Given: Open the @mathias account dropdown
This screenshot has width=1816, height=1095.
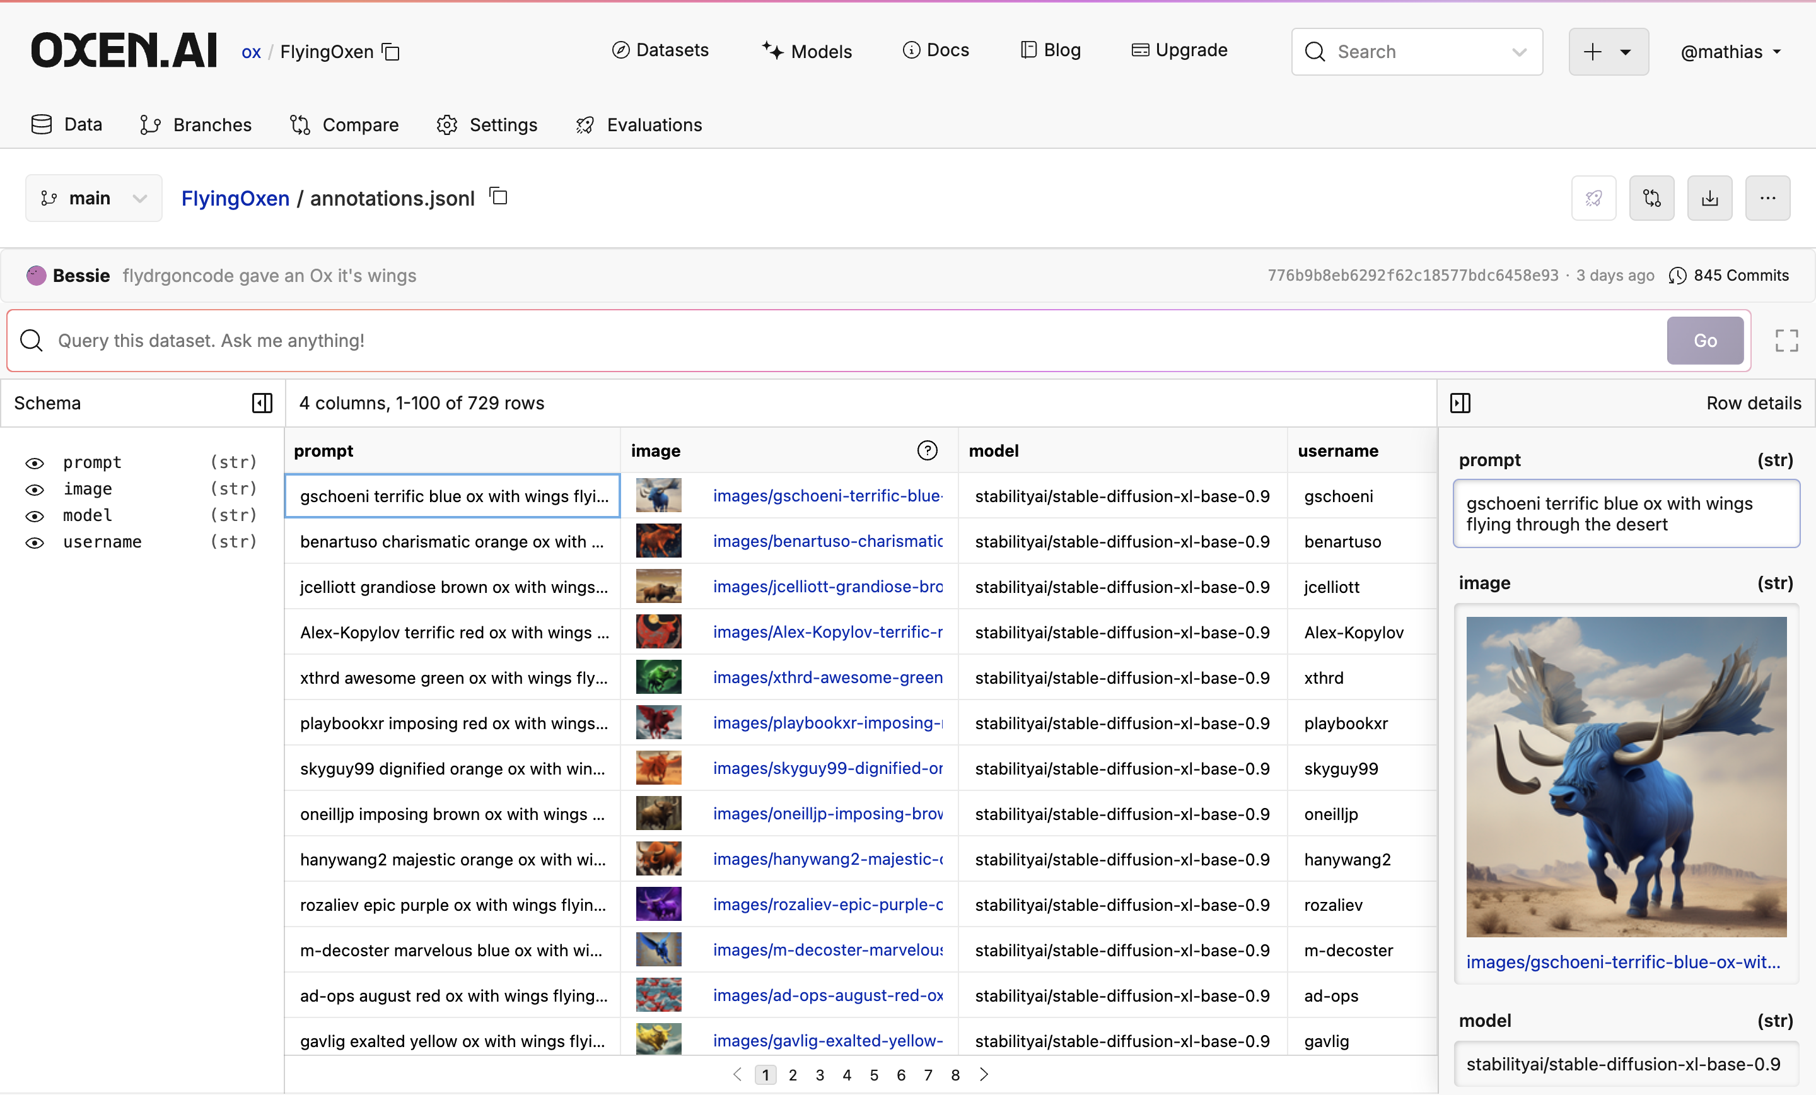Looking at the screenshot, I should pyautogui.click(x=1730, y=52).
